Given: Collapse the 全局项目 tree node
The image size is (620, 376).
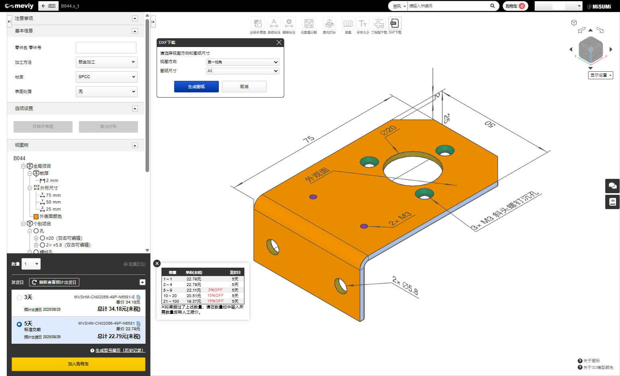Looking at the screenshot, I should (24, 166).
